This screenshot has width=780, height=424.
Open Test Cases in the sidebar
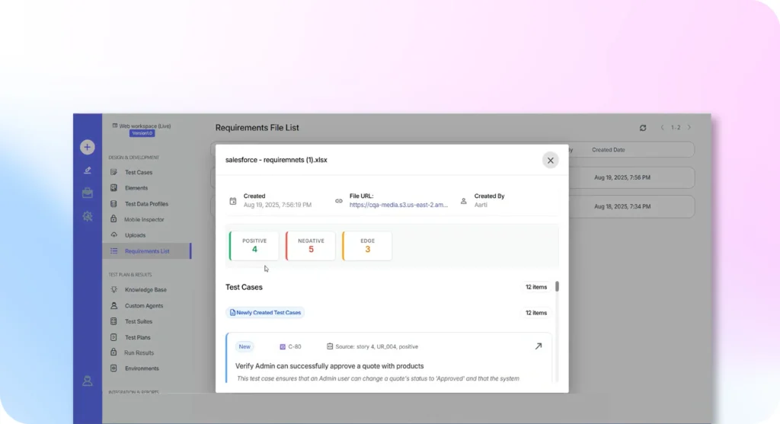[x=139, y=173]
